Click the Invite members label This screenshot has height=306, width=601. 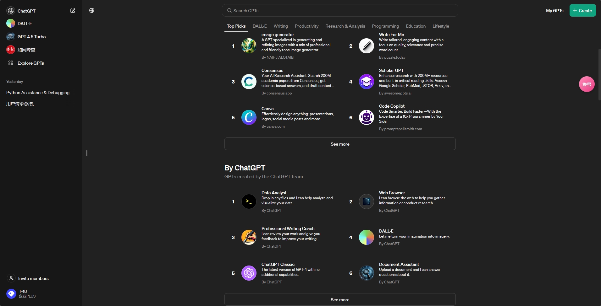pos(33,278)
